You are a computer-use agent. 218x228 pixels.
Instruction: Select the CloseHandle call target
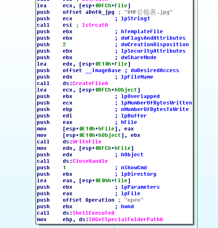point(90,161)
